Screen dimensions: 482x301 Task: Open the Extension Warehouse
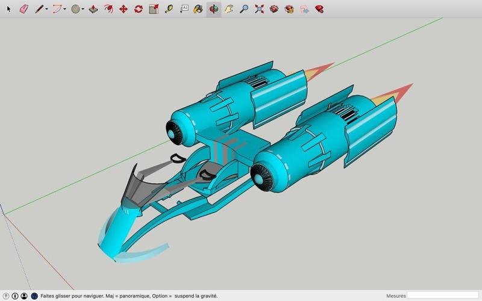(289, 9)
